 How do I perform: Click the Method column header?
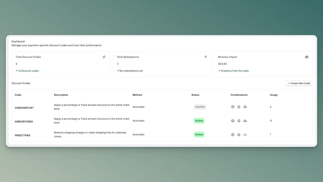pyautogui.click(x=137, y=95)
